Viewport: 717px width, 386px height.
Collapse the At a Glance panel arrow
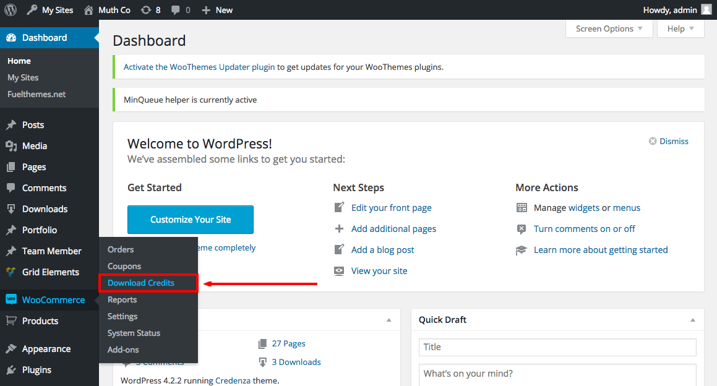pyautogui.click(x=389, y=320)
